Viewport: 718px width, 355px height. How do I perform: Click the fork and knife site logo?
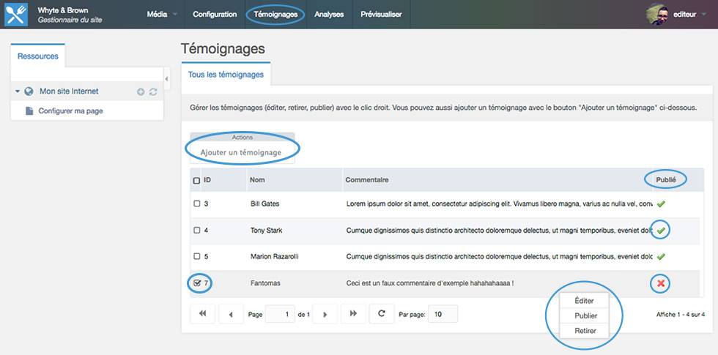pyautogui.click(x=16, y=15)
